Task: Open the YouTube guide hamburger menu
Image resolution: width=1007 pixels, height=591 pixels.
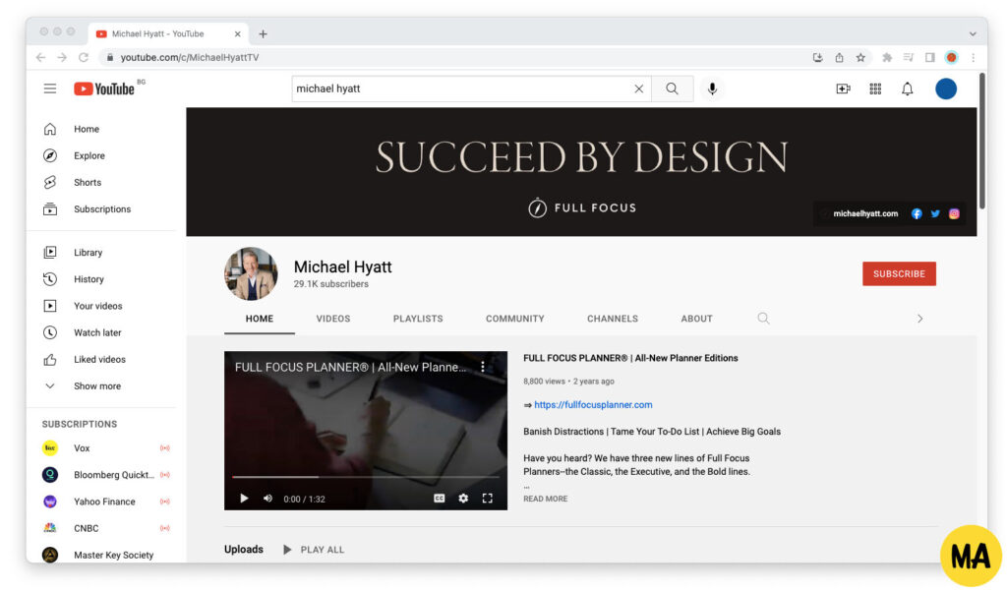Action: click(x=50, y=89)
